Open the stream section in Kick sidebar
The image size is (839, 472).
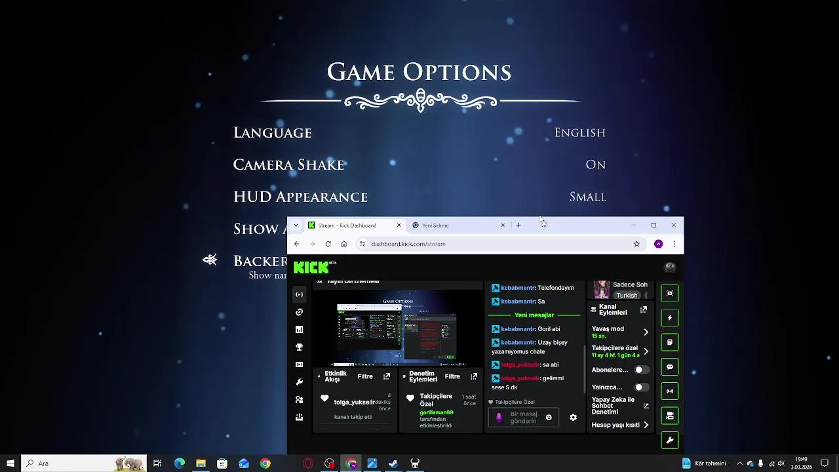pyautogui.click(x=299, y=294)
